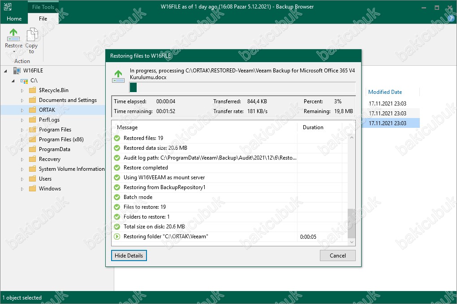Click the ORTAK folder icon
457x304 pixels.
pyautogui.click(x=33, y=110)
